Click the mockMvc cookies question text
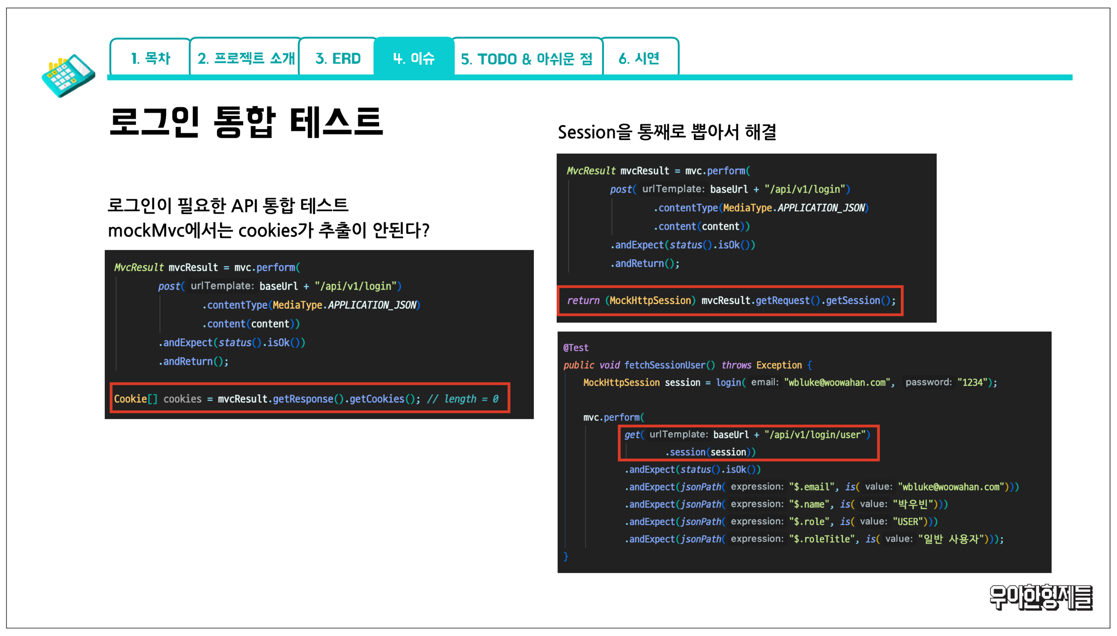Viewport: 1117px width, 636px height. tap(268, 230)
